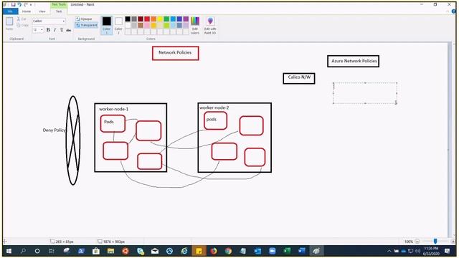Select the Transparent background option

tap(86, 25)
